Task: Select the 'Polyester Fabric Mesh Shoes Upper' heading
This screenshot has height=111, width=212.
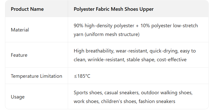Action: (x=114, y=9)
